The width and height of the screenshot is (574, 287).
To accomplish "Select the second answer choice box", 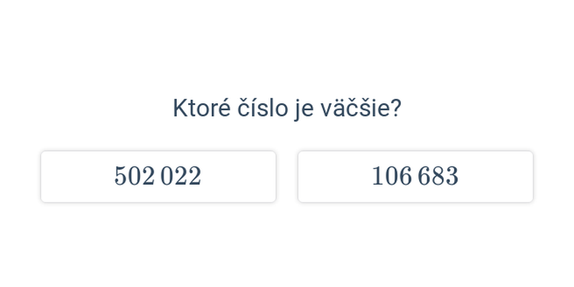I will (x=415, y=177).
